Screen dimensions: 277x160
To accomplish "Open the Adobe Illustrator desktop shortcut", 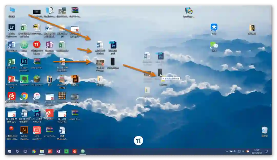I will [x=24, y=130].
